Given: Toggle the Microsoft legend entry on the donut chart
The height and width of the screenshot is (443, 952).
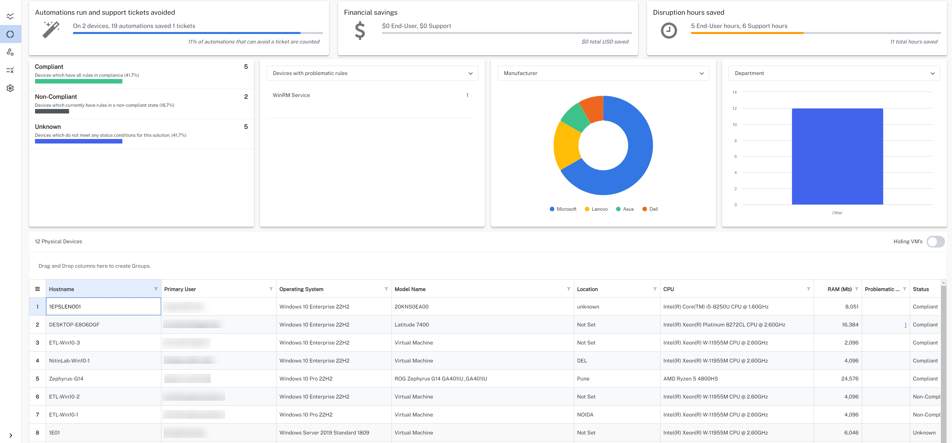Looking at the screenshot, I should 562,208.
